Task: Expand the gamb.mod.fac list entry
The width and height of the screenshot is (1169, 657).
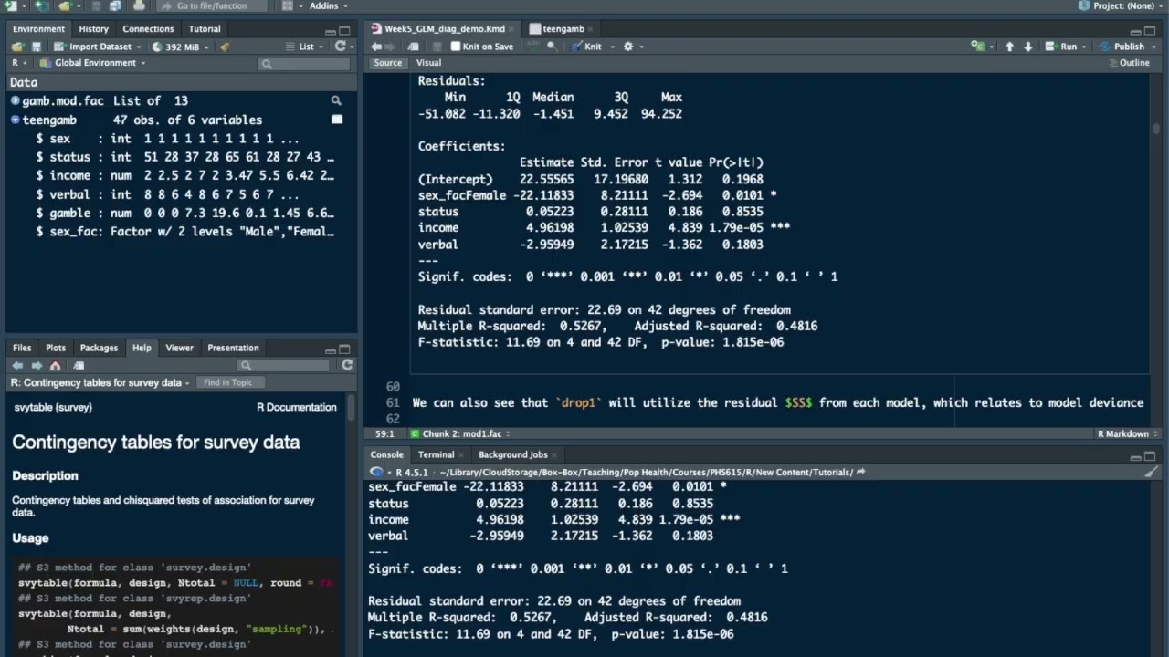Action: [15, 100]
